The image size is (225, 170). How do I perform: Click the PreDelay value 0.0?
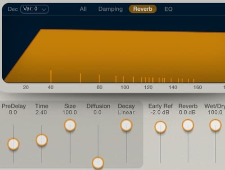click(13, 112)
